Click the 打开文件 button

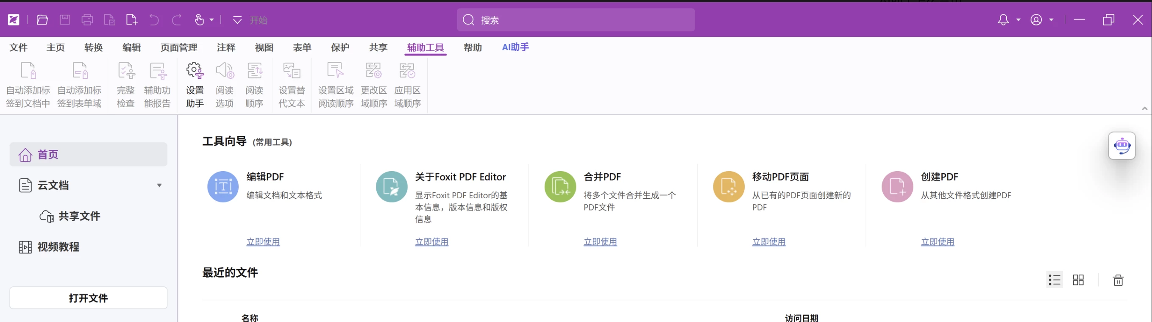click(89, 298)
